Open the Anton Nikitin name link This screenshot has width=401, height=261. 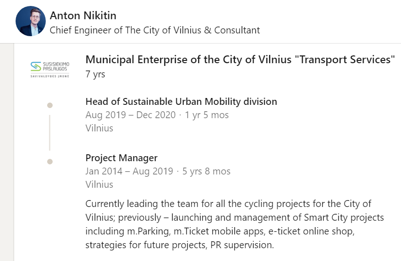(83, 16)
